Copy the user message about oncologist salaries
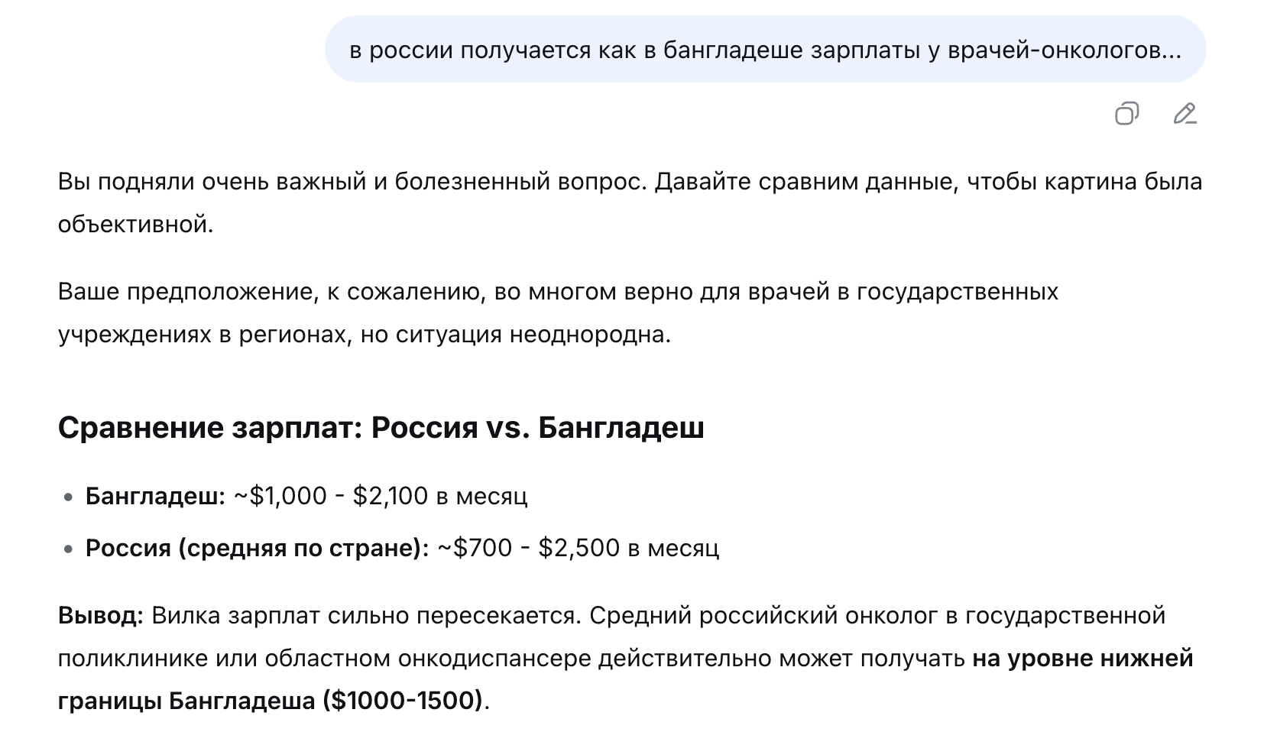Viewport: 1264px width, 732px height. click(1126, 114)
